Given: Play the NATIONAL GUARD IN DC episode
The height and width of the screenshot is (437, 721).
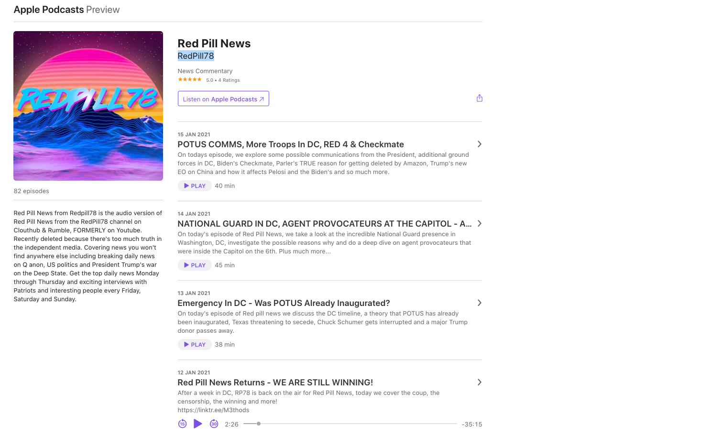Looking at the screenshot, I should (x=195, y=265).
